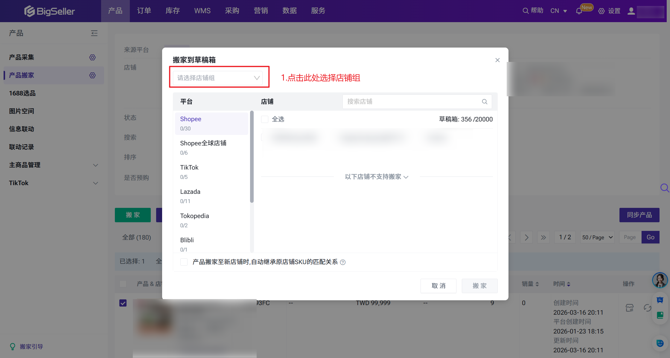Click help question icon beside SKU option

click(x=343, y=262)
